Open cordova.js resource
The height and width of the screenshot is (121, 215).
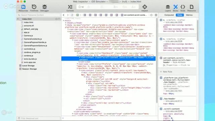pyautogui.click(x=28, y=56)
